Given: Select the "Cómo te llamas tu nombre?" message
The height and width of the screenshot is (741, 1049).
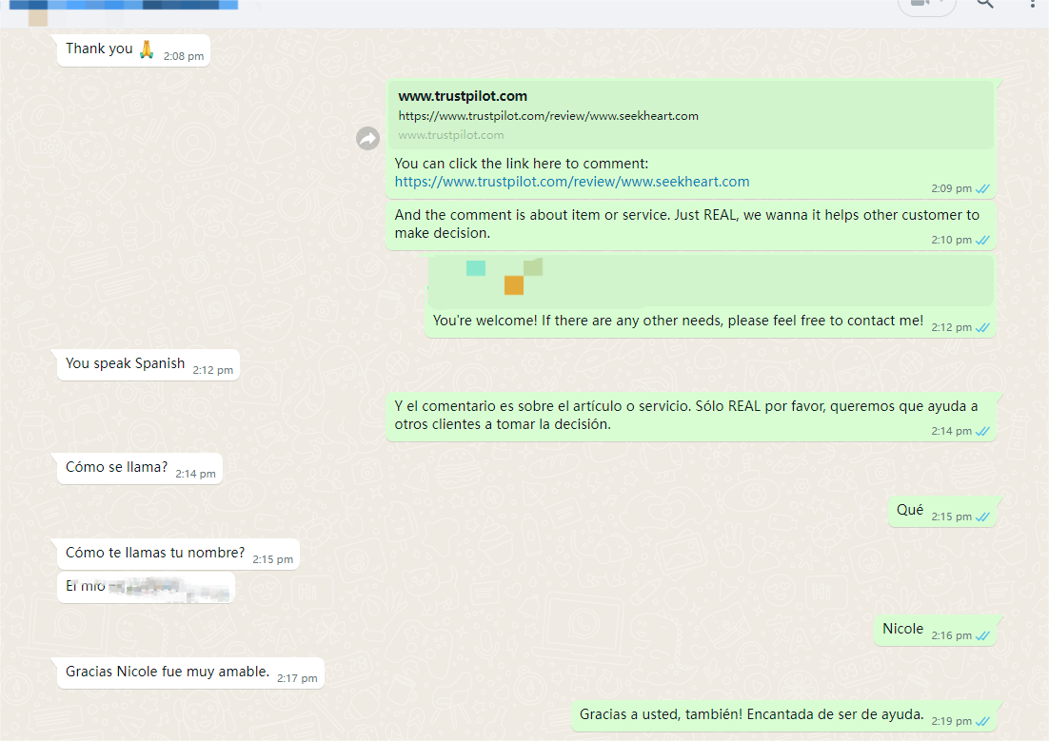Looking at the screenshot, I should click(x=155, y=553).
